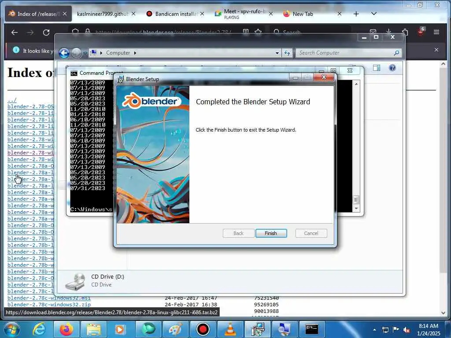Click the Command Prompt scroll up arrow

point(356,84)
